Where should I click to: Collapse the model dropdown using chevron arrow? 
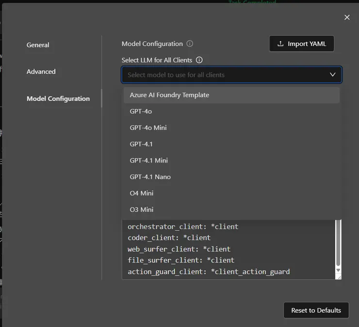(x=332, y=74)
